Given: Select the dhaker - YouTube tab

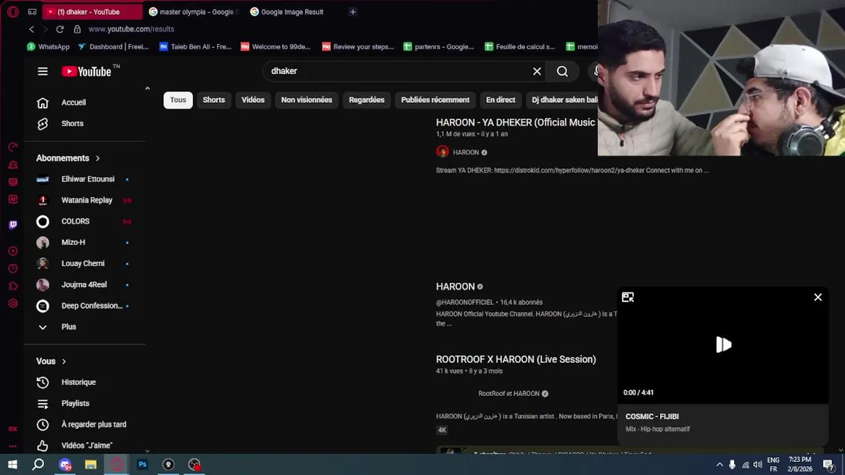Looking at the screenshot, I should pyautogui.click(x=92, y=12).
